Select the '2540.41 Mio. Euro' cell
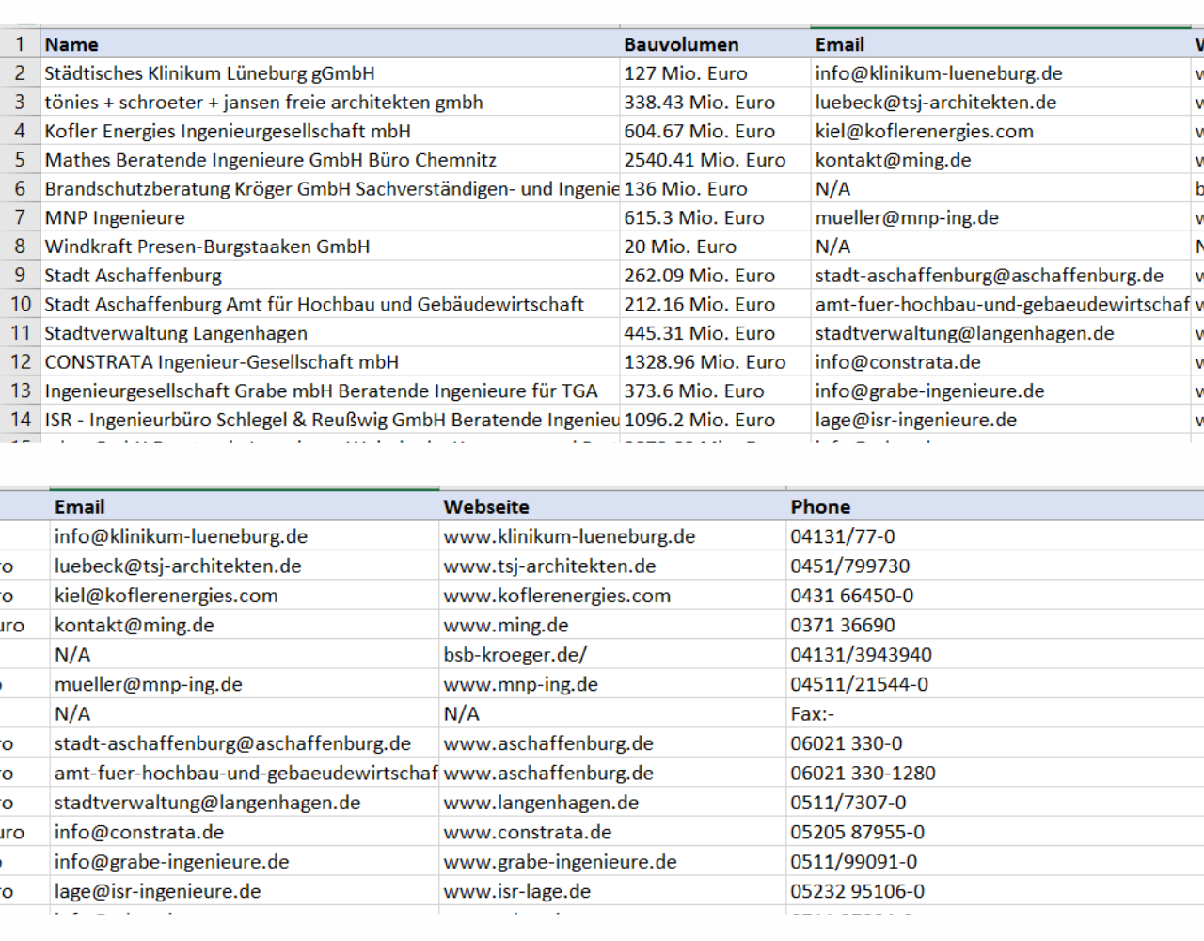The height and width of the screenshot is (941, 1204). pos(716,160)
